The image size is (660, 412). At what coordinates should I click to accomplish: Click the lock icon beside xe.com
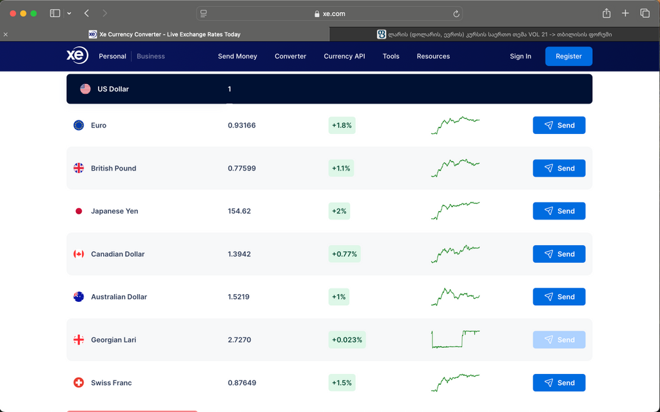coord(317,14)
